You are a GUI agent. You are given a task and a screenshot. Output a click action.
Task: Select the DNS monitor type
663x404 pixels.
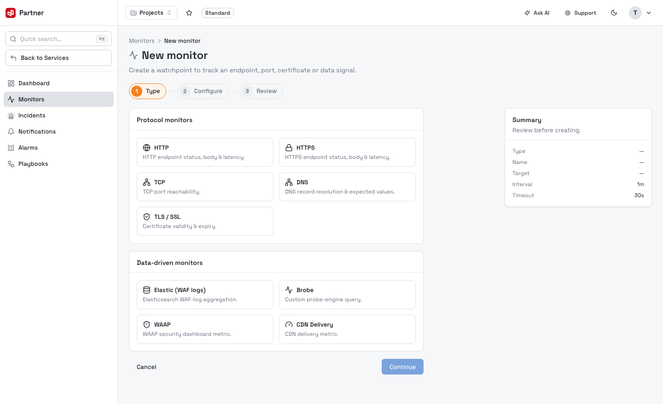(x=347, y=187)
